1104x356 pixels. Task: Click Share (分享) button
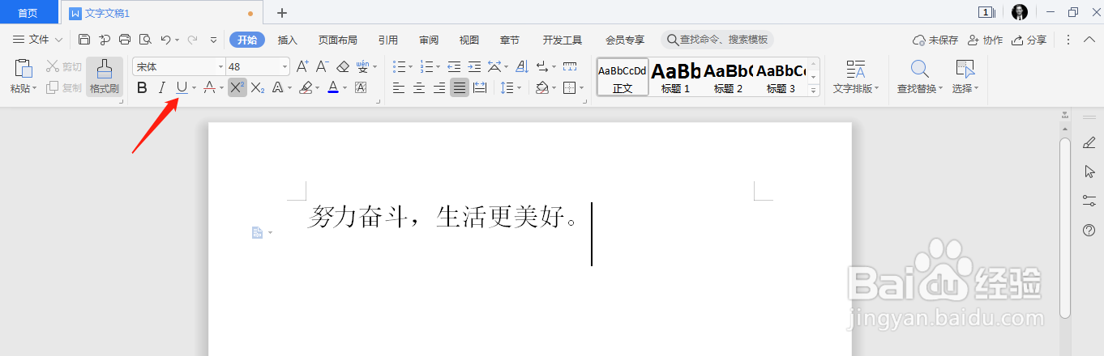pyautogui.click(x=1029, y=40)
